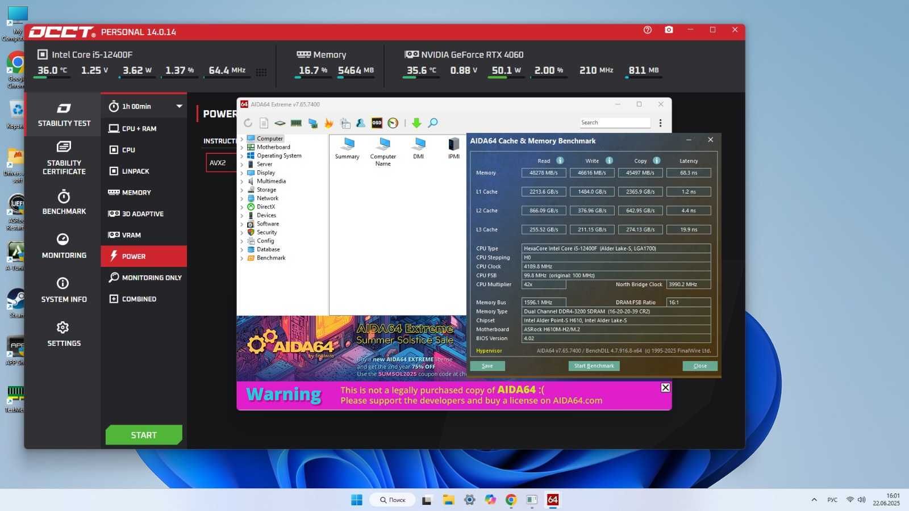The height and width of the screenshot is (511, 909).
Task: Expand the Display tree node arrow
Action: pos(242,173)
